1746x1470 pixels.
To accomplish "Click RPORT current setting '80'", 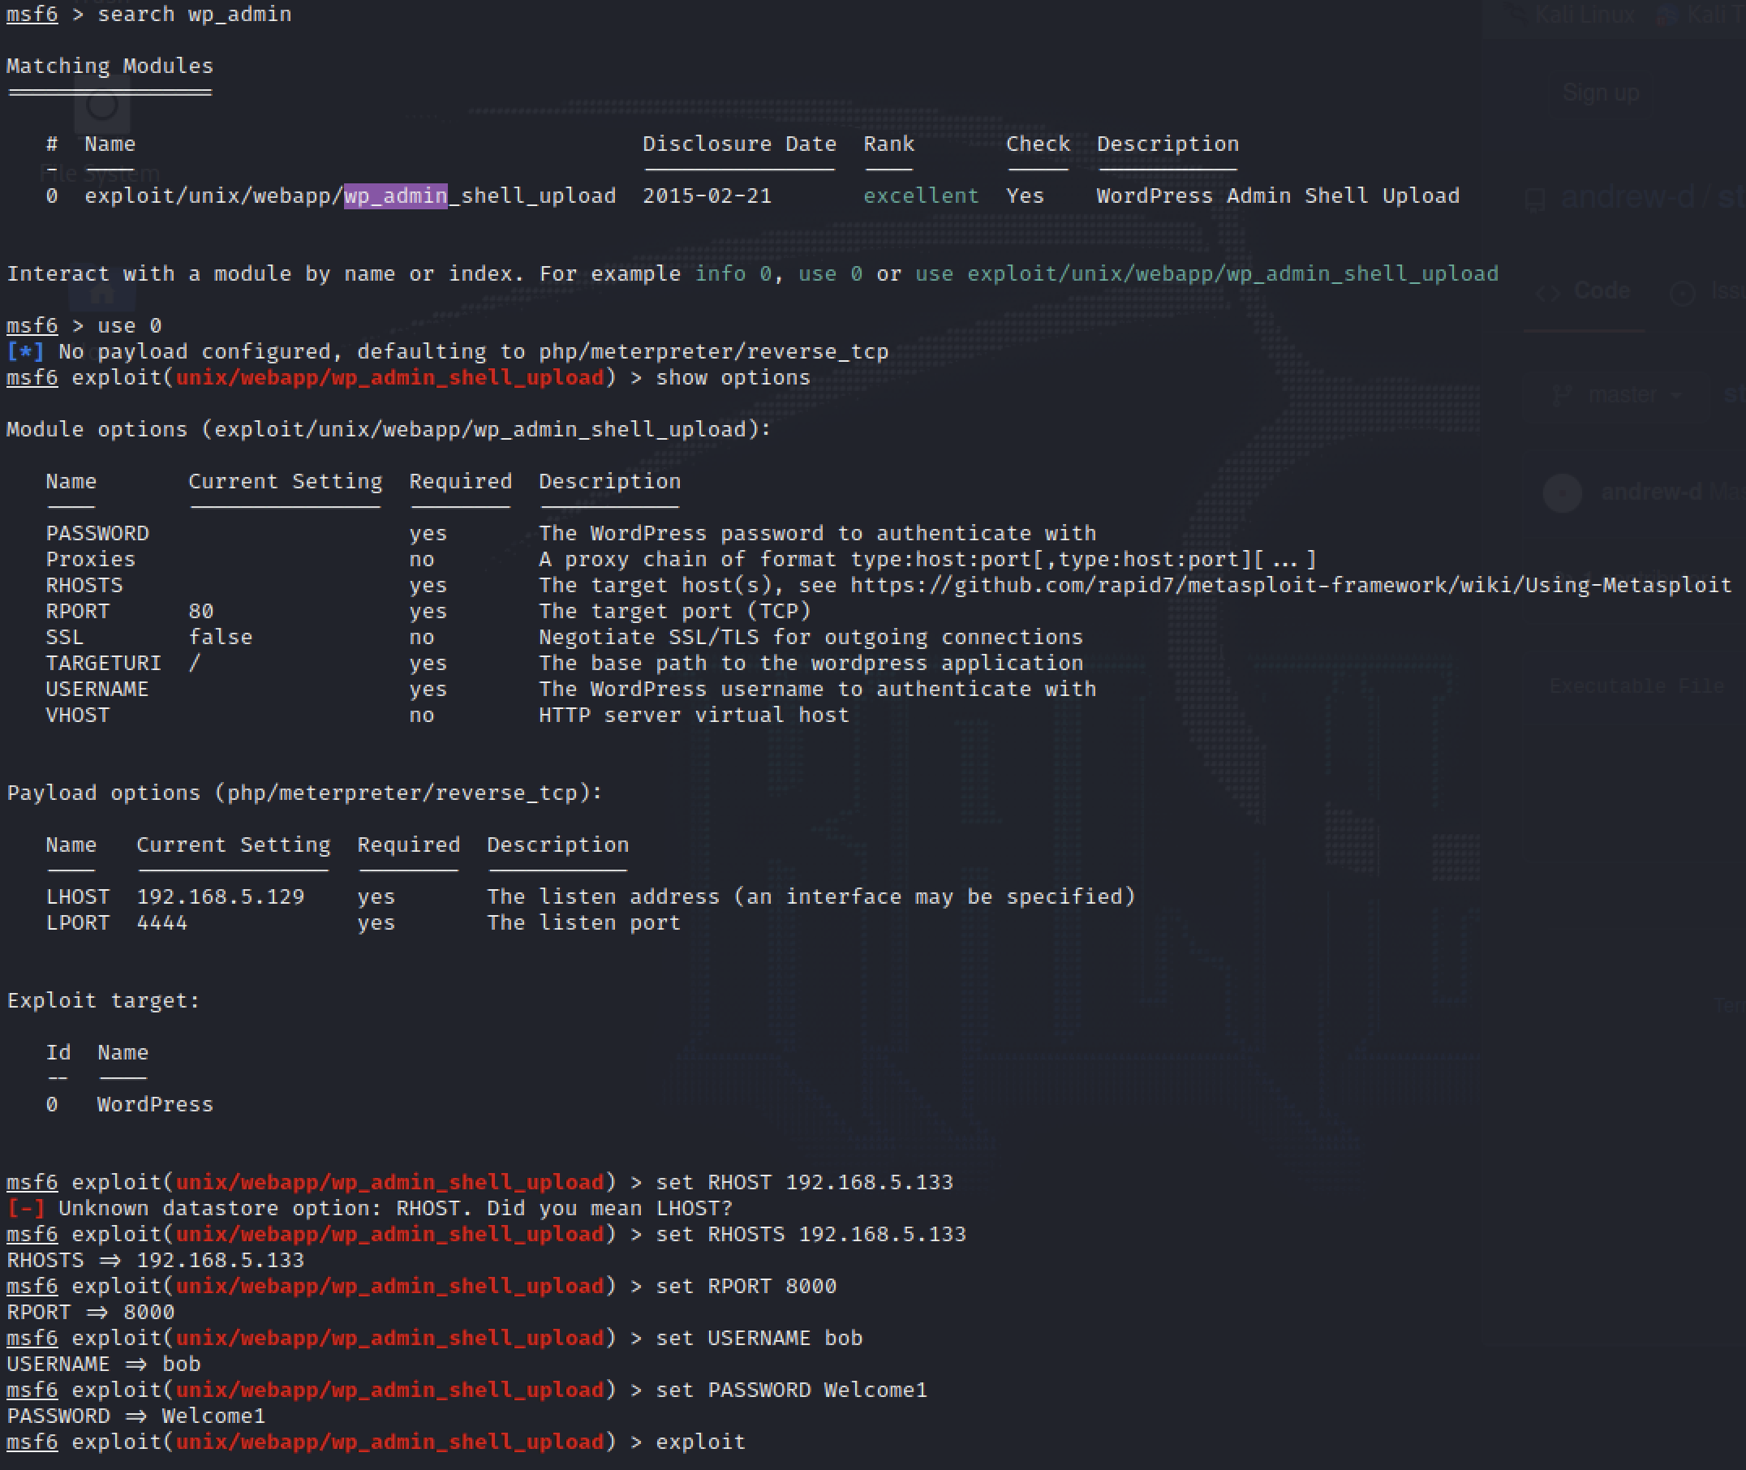I will coord(201,612).
